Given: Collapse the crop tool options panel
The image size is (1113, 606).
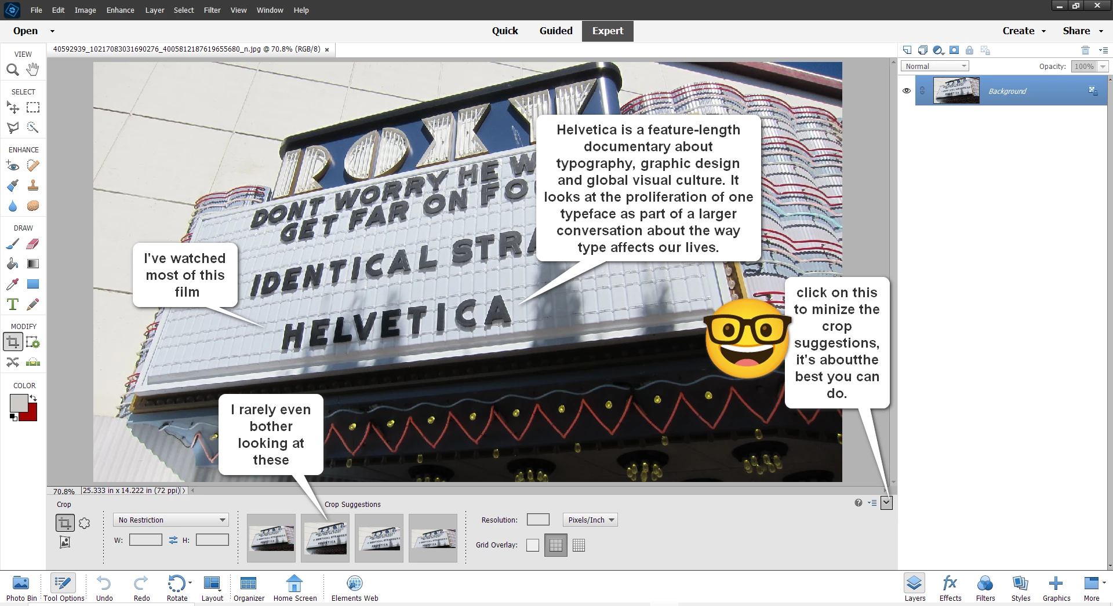Looking at the screenshot, I should 886,503.
